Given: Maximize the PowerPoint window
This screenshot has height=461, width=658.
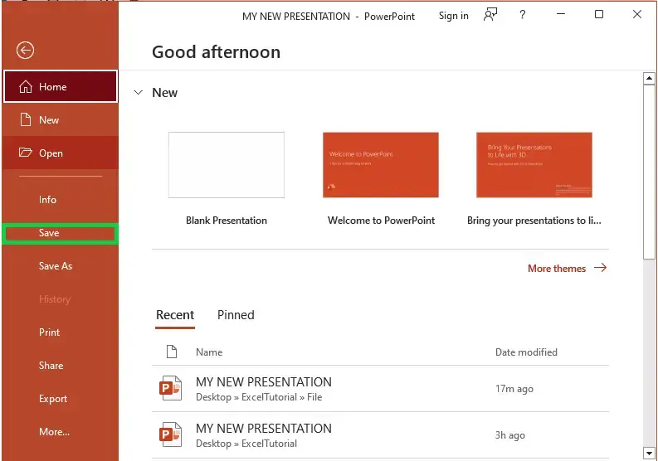Looking at the screenshot, I should (599, 14).
